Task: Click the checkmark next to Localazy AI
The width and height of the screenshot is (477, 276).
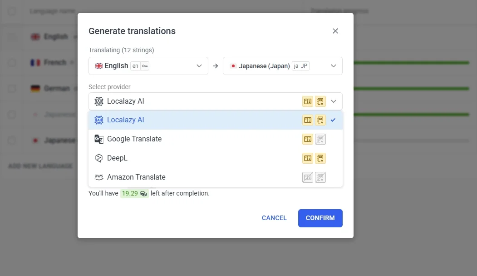Action: click(x=333, y=120)
